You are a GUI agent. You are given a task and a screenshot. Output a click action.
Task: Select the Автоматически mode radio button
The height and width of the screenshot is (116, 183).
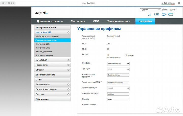(x=108, y=55)
